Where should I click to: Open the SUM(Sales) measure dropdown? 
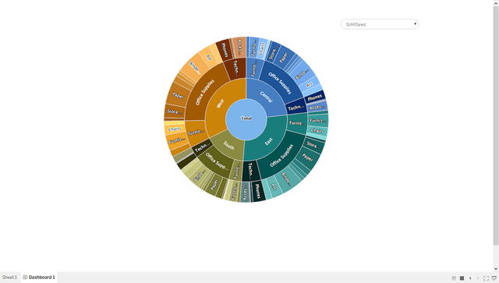click(380, 24)
